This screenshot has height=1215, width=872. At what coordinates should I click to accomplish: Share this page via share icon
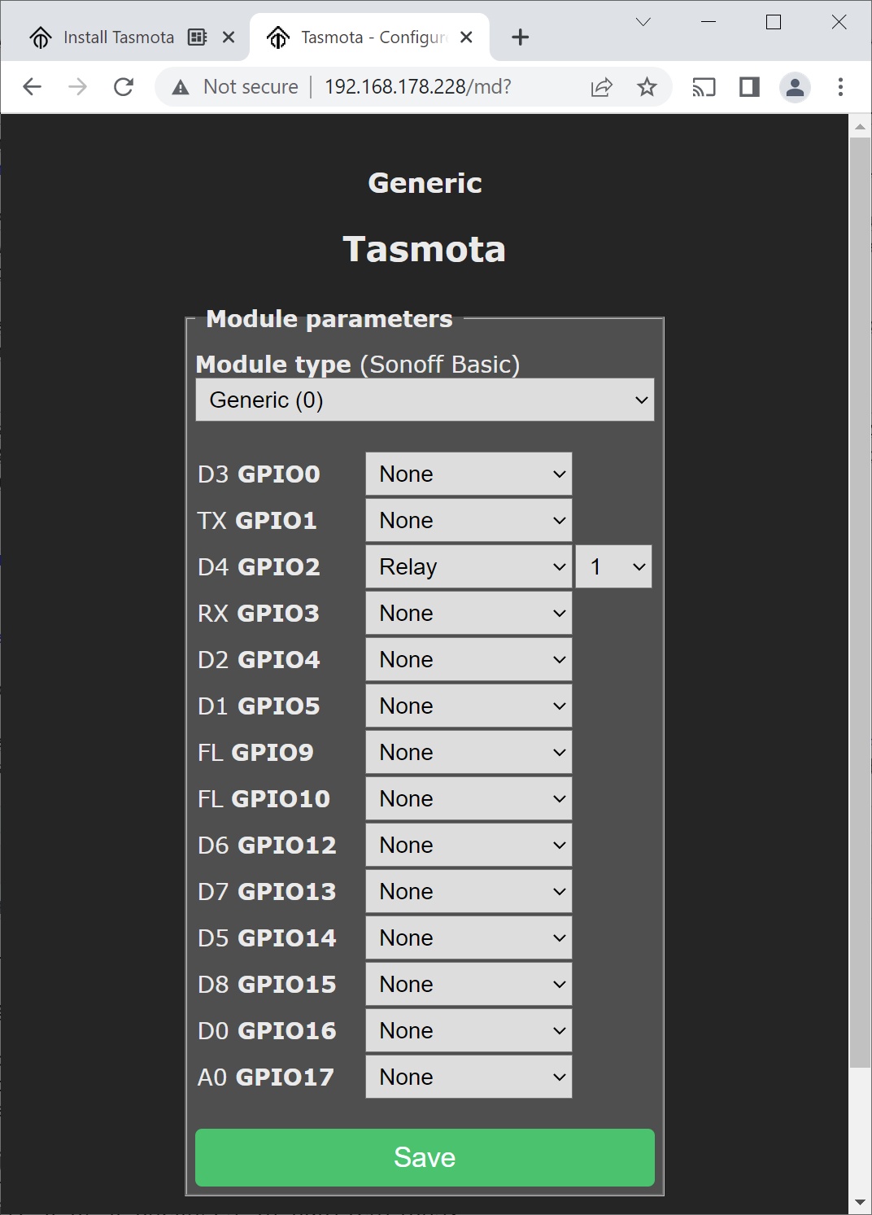pos(601,87)
